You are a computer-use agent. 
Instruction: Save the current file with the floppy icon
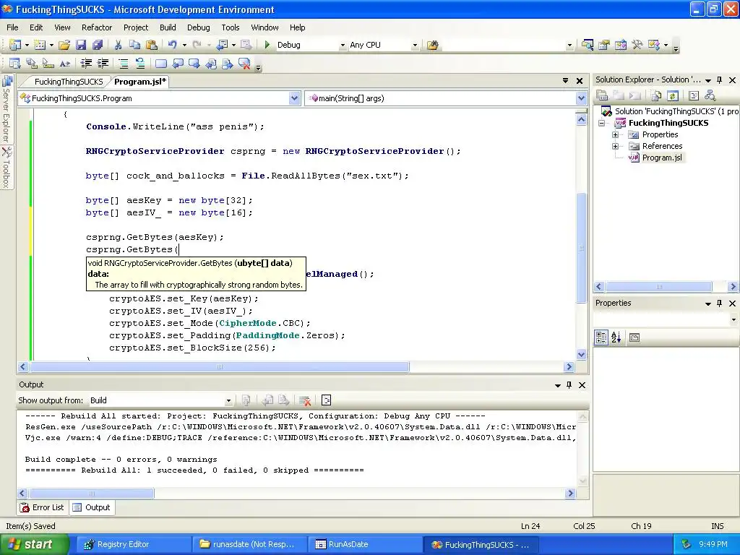click(x=81, y=45)
